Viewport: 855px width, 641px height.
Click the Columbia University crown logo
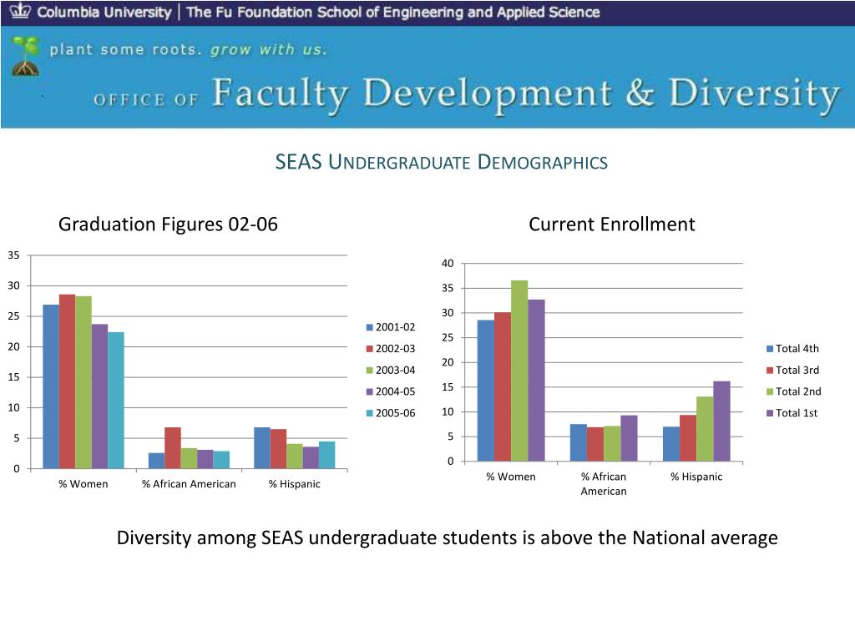[20, 11]
